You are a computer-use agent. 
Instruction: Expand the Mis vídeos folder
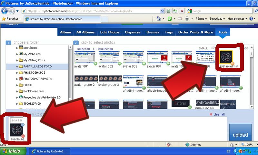pyautogui.click(x=17, y=48)
